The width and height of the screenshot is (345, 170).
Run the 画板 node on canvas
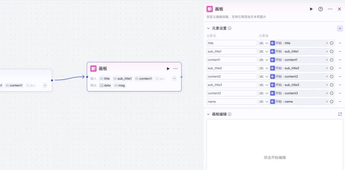coord(168,69)
